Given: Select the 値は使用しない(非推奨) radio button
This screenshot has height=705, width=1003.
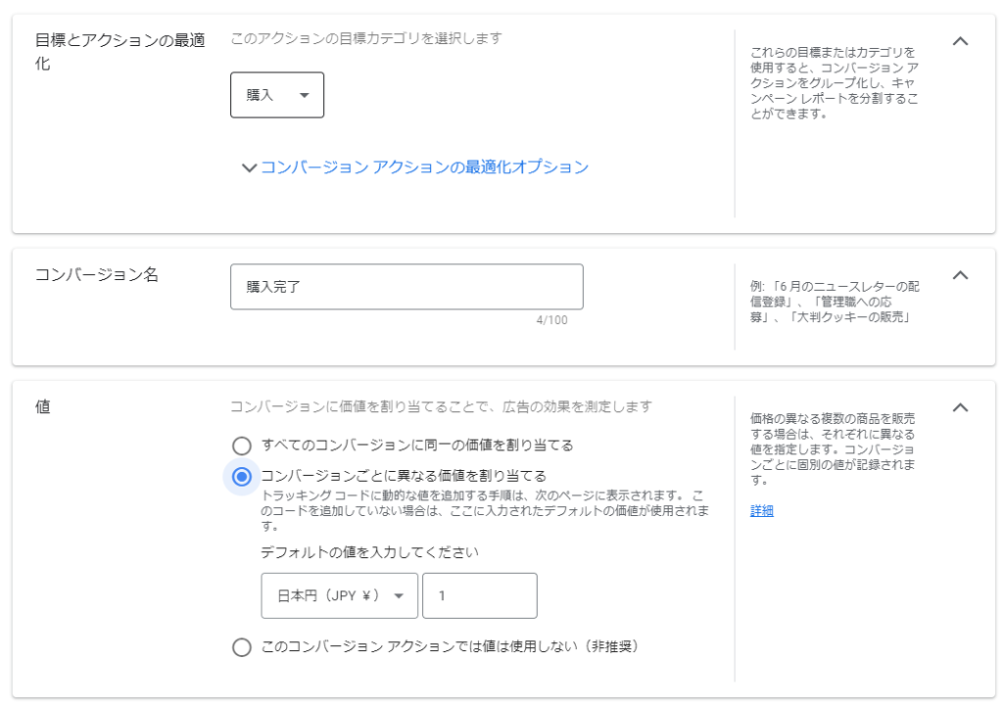Looking at the screenshot, I should click(242, 647).
